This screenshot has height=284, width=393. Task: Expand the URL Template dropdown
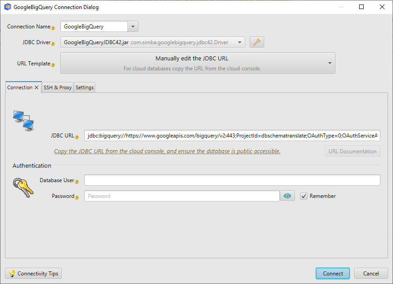click(x=329, y=63)
